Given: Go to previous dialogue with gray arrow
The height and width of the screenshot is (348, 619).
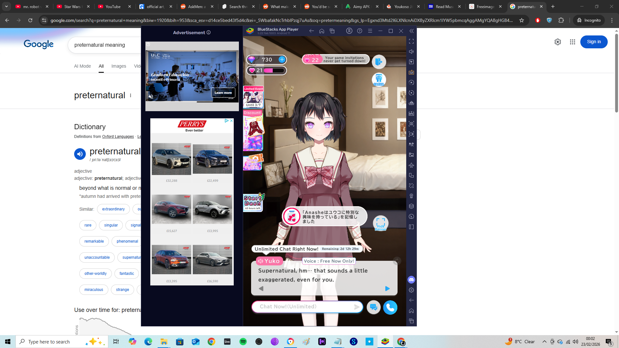Looking at the screenshot, I should (261, 289).
